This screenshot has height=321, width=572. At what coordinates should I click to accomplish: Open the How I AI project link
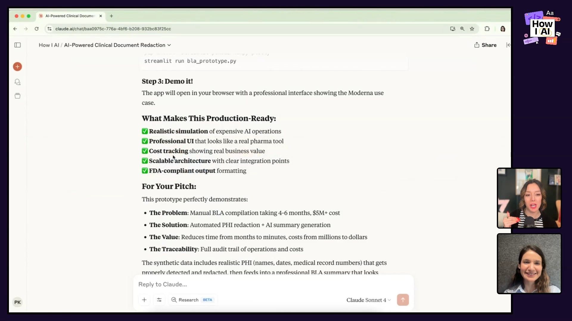tap(49, 45)
